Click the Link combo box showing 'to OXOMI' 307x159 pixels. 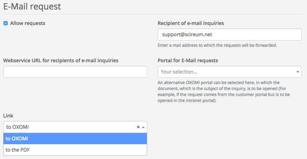coord(70,127)
